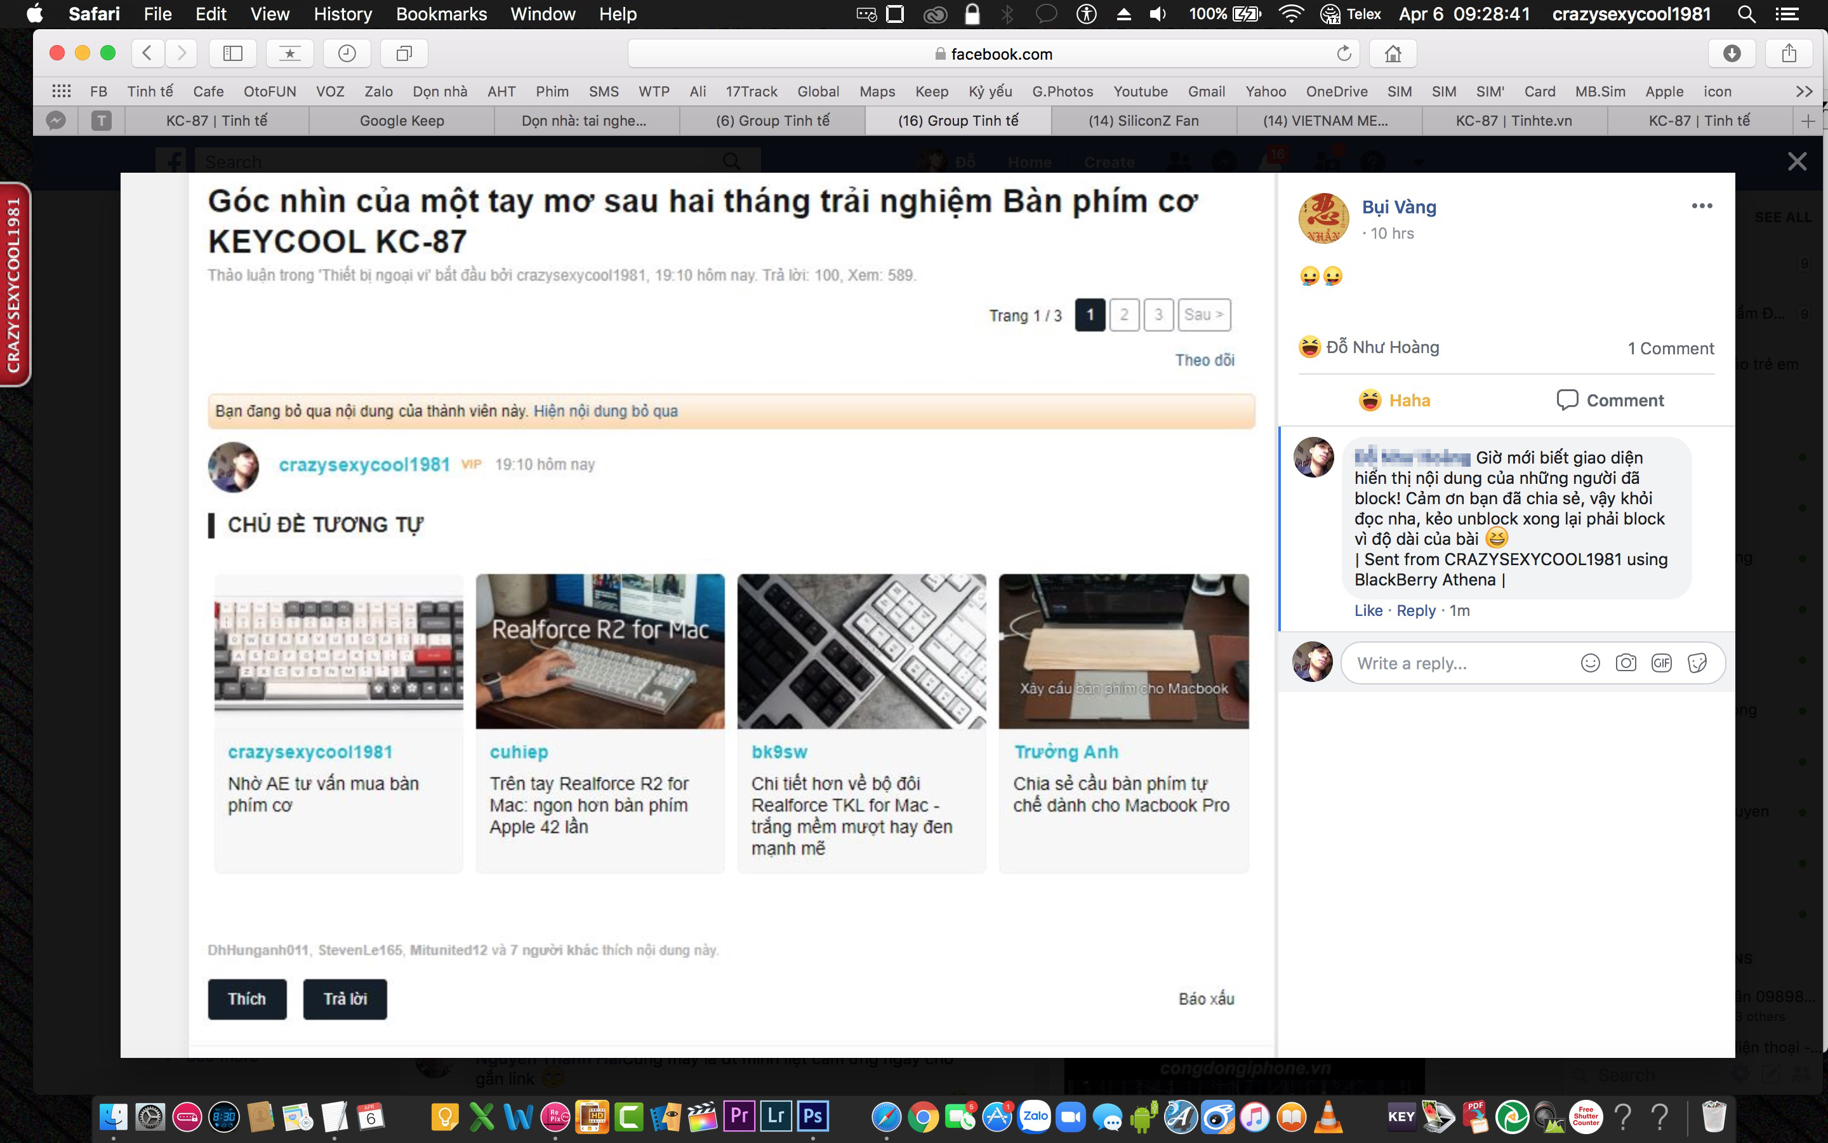Launch Lightroom from the Dock
The image size is (1828, 1143).
pyautogui.click(x=776, y=1116)
